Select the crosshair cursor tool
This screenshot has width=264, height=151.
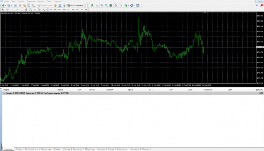tap(7, 9)
